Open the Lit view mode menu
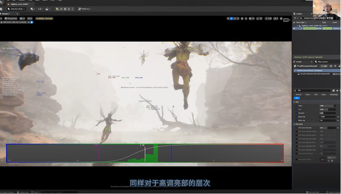 (x=22, y=18)
